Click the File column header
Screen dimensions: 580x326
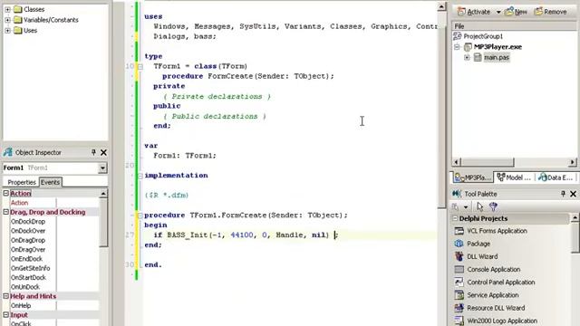(514, 26)
